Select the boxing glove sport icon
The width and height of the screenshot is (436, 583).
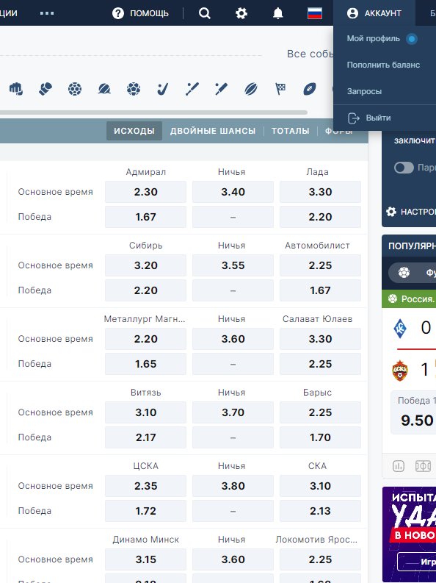[46, 89]
